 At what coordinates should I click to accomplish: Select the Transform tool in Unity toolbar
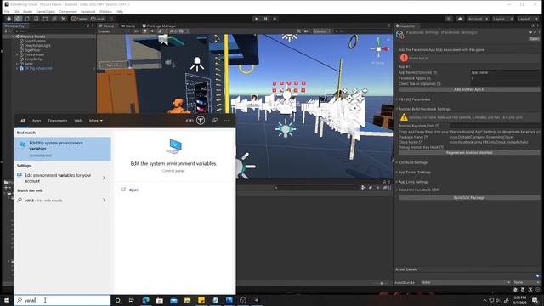[x=54, y=19]
